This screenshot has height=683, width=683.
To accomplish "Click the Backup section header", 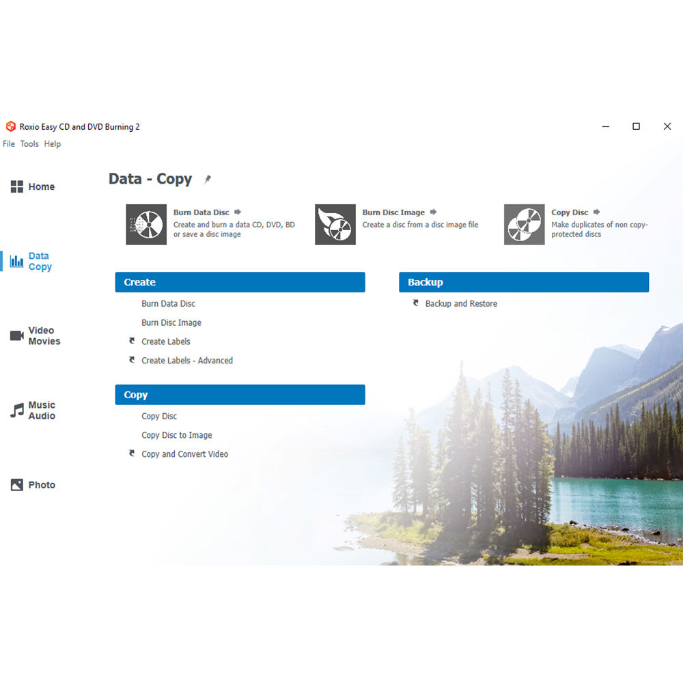I will click(523, 282).
